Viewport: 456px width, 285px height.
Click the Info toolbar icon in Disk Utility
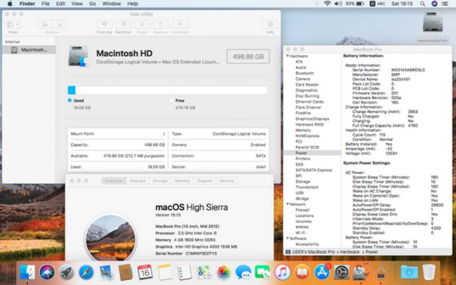pyautogui.click(x=270, y=25)
